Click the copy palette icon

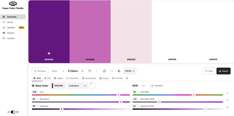104,71
